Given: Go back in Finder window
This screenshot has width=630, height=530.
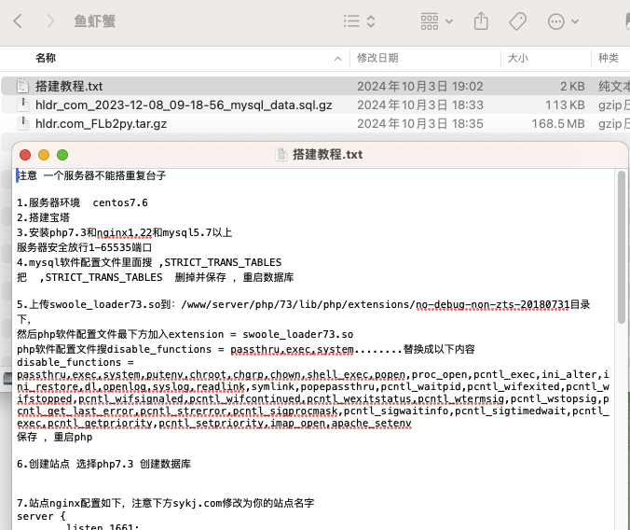Looking at the screenshot, I should (x=18, y=21).
